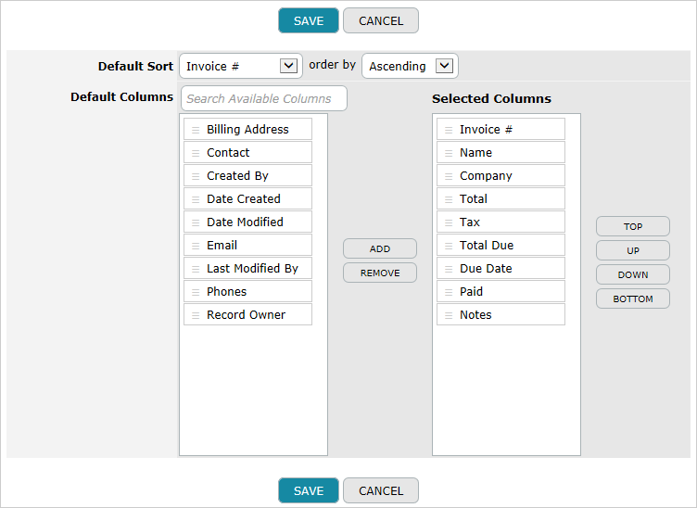Click the TOP reorder button
The image size is (697, 508).
pyautogui.click(x=633, y=226)
